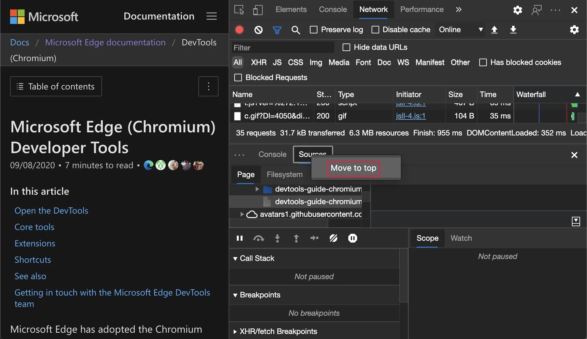Expand the devtools-guide-chromium folder
The width and height of the screenshot is (587, 339).
257,189
